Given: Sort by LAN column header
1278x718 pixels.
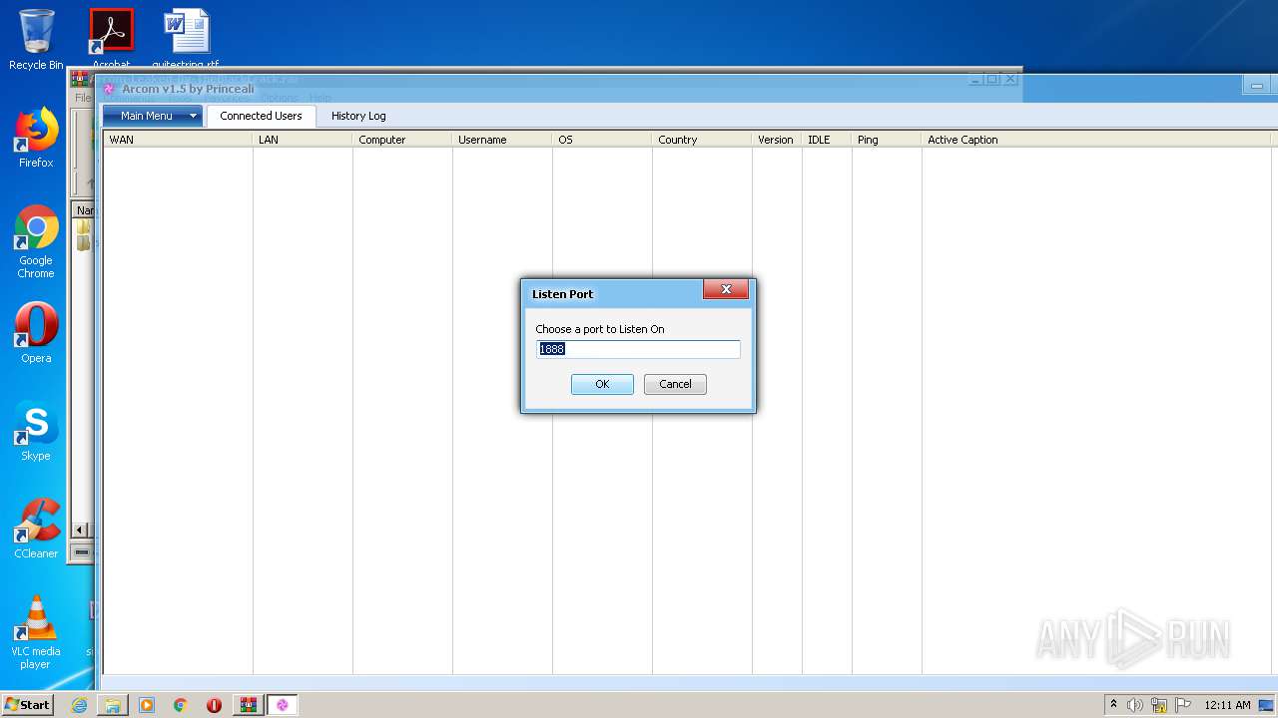Looking at the screenshot, I should click(x=303, y=140).
